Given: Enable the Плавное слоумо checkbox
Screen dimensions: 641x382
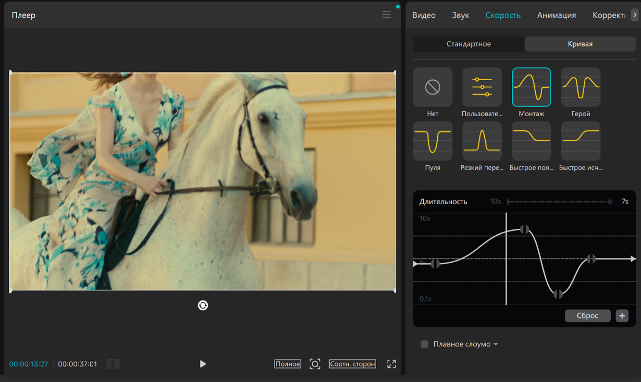Looking at the screenshot, I should pyautogui.click(x=424, y=344).
